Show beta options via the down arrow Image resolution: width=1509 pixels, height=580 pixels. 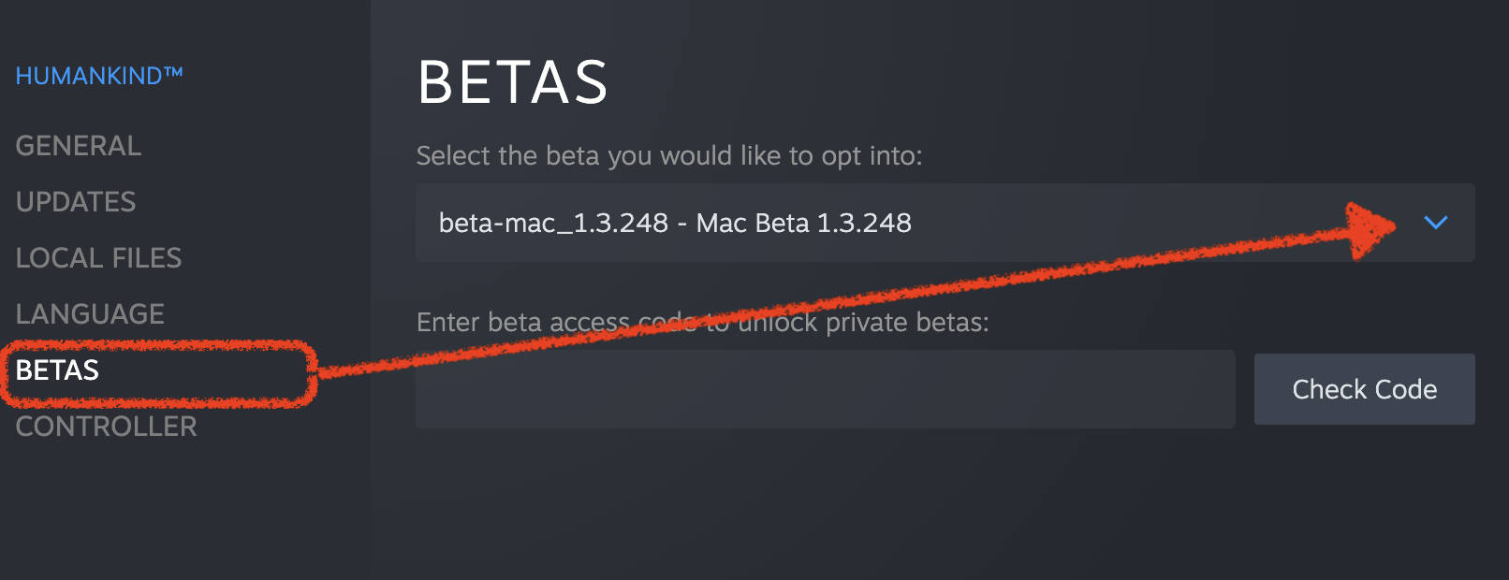[1435, 223]
